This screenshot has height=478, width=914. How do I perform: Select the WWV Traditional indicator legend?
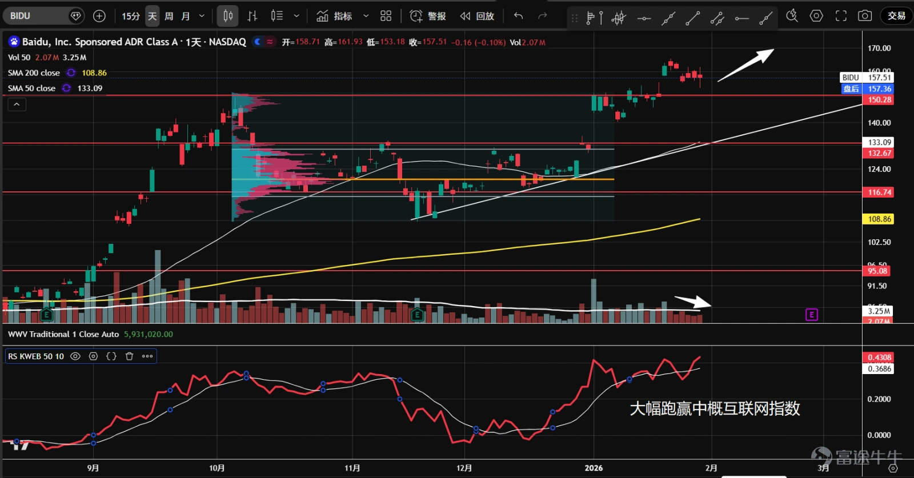tap(63, 334)
